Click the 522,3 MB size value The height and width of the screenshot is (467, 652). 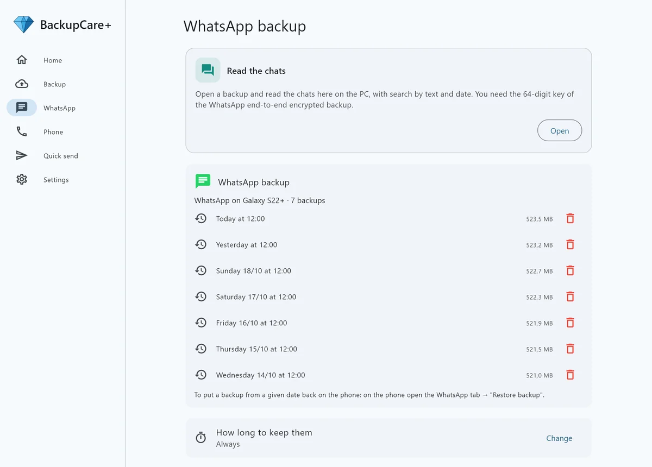540,297
